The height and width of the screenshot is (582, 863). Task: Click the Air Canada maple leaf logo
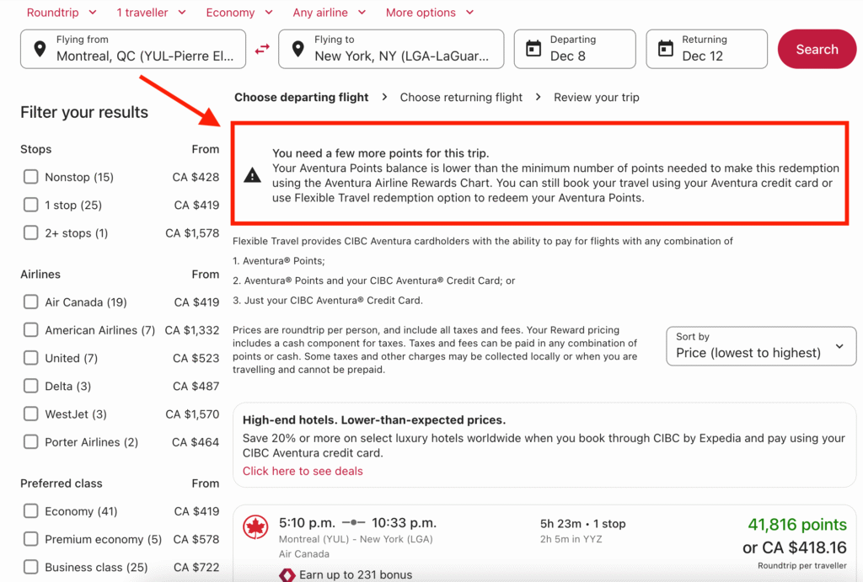pos(255,528)
